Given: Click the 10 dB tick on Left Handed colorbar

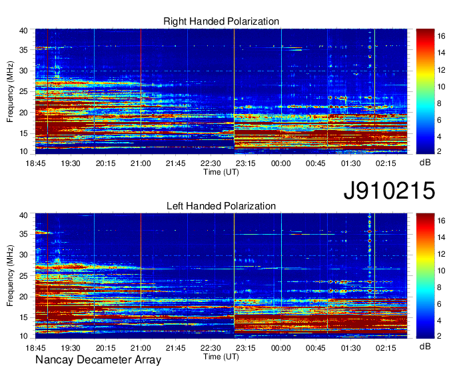Looking at the screenshot, I should coord(441,271).
